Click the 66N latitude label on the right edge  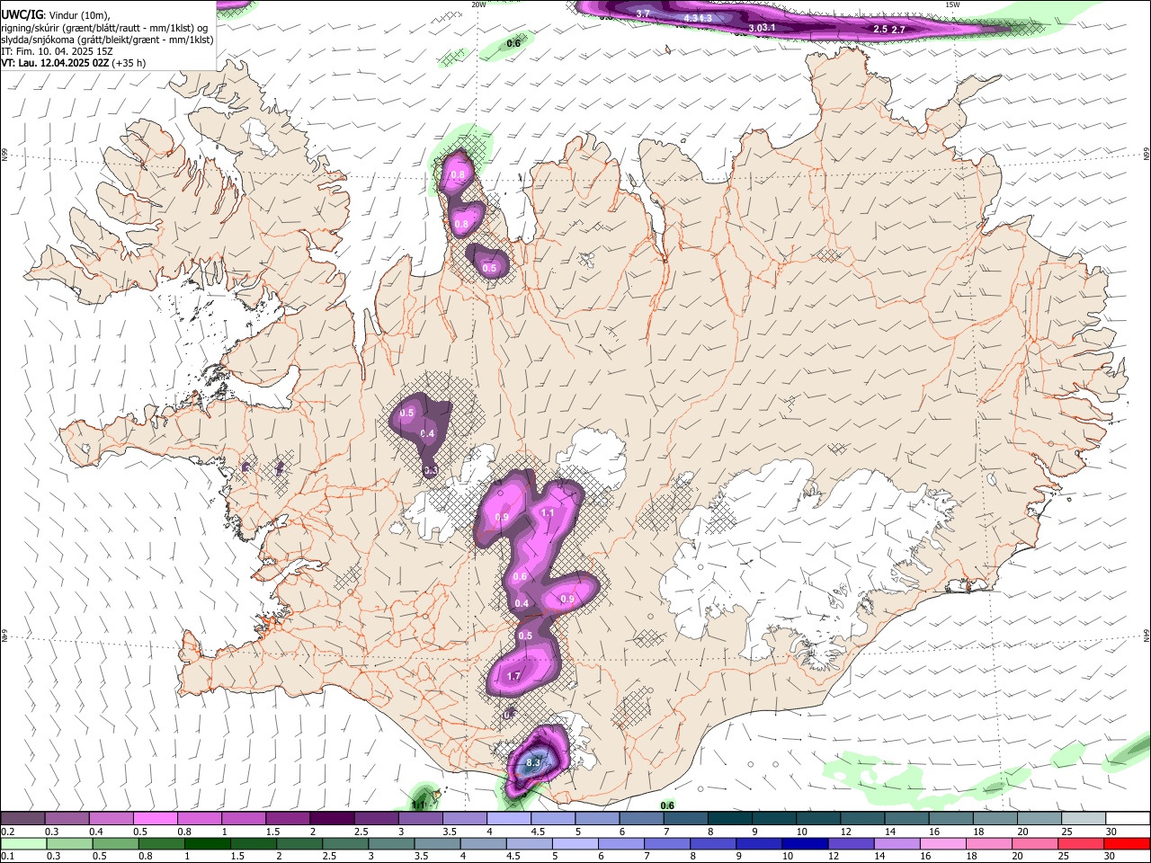point(1147,154)
